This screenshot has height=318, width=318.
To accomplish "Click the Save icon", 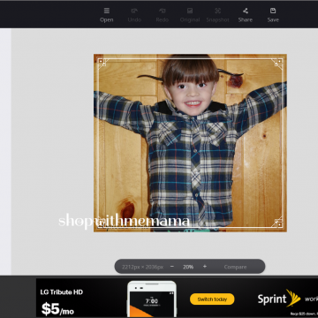I will tap(273, 11).
